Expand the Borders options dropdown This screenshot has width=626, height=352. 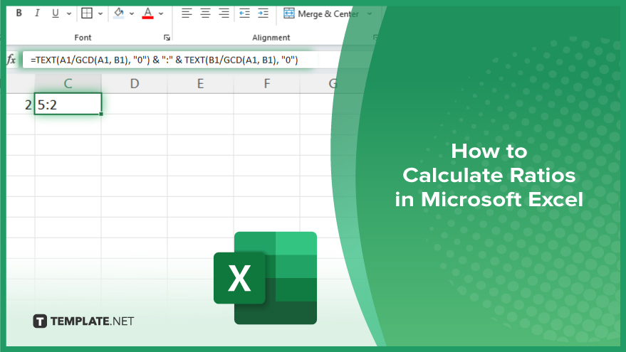(x=100, y=14)
